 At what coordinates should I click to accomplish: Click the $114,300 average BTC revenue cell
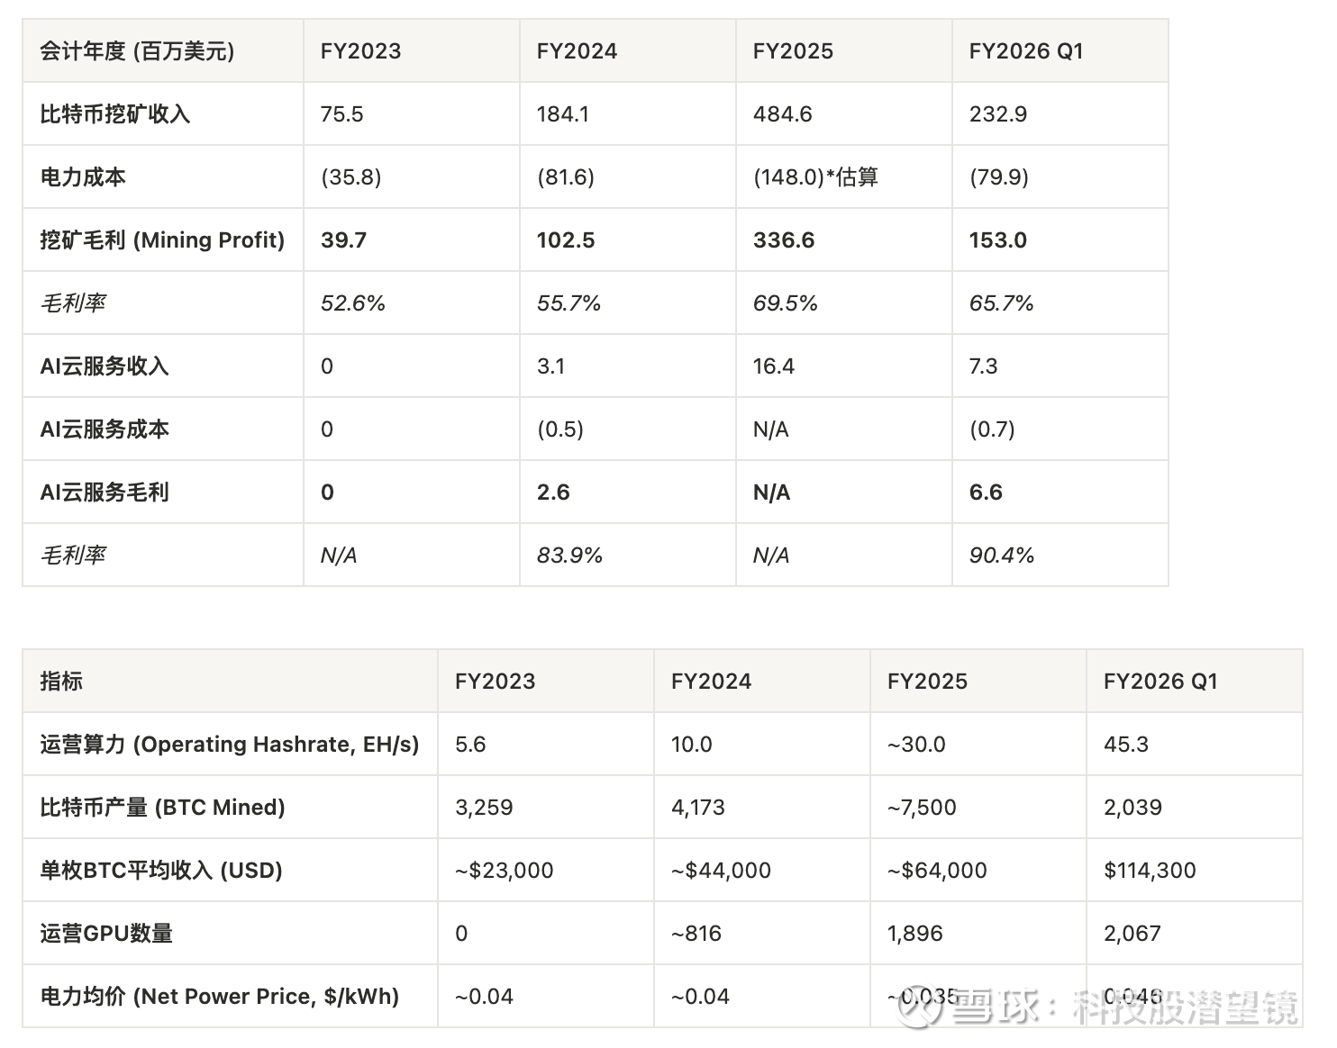(x=1150, y=871)
